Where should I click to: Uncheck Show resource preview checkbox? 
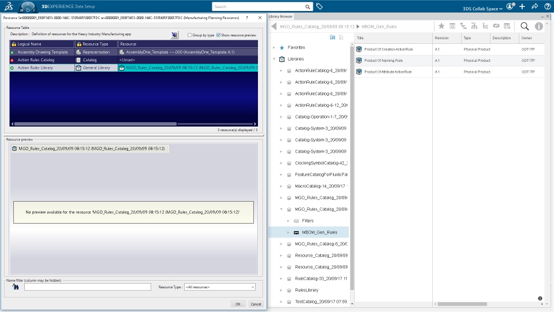218,35
